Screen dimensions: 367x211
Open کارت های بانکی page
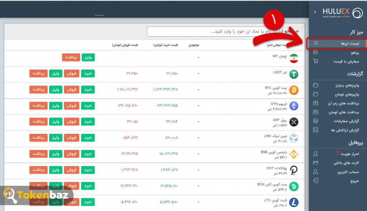point(346,163)
